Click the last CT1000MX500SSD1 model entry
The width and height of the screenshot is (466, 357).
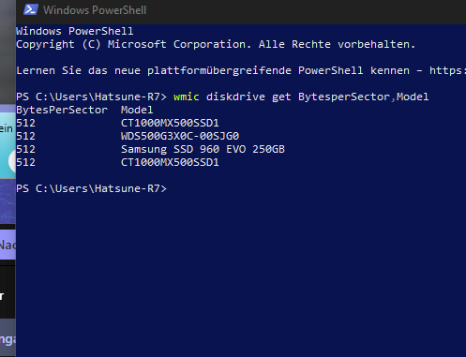click(x=170, y=162)
